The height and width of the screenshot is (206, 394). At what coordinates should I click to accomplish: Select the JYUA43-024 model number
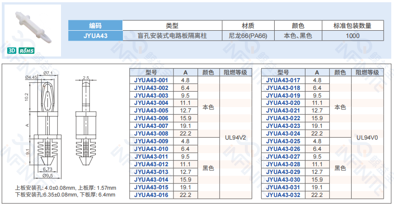(x=283, y=134)
